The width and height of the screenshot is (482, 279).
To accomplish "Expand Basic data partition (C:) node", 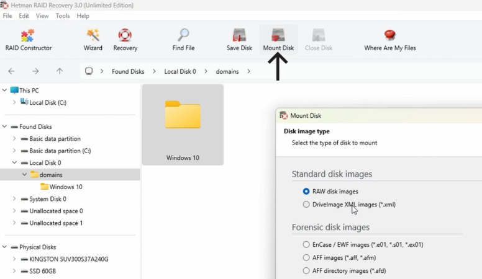I will [x=14, y=151].
